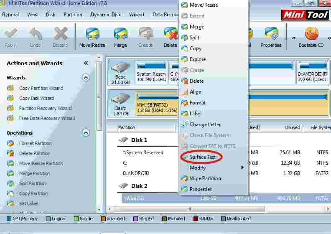Launch the Free Data Recovery Wizard

(x=47, y=118)
